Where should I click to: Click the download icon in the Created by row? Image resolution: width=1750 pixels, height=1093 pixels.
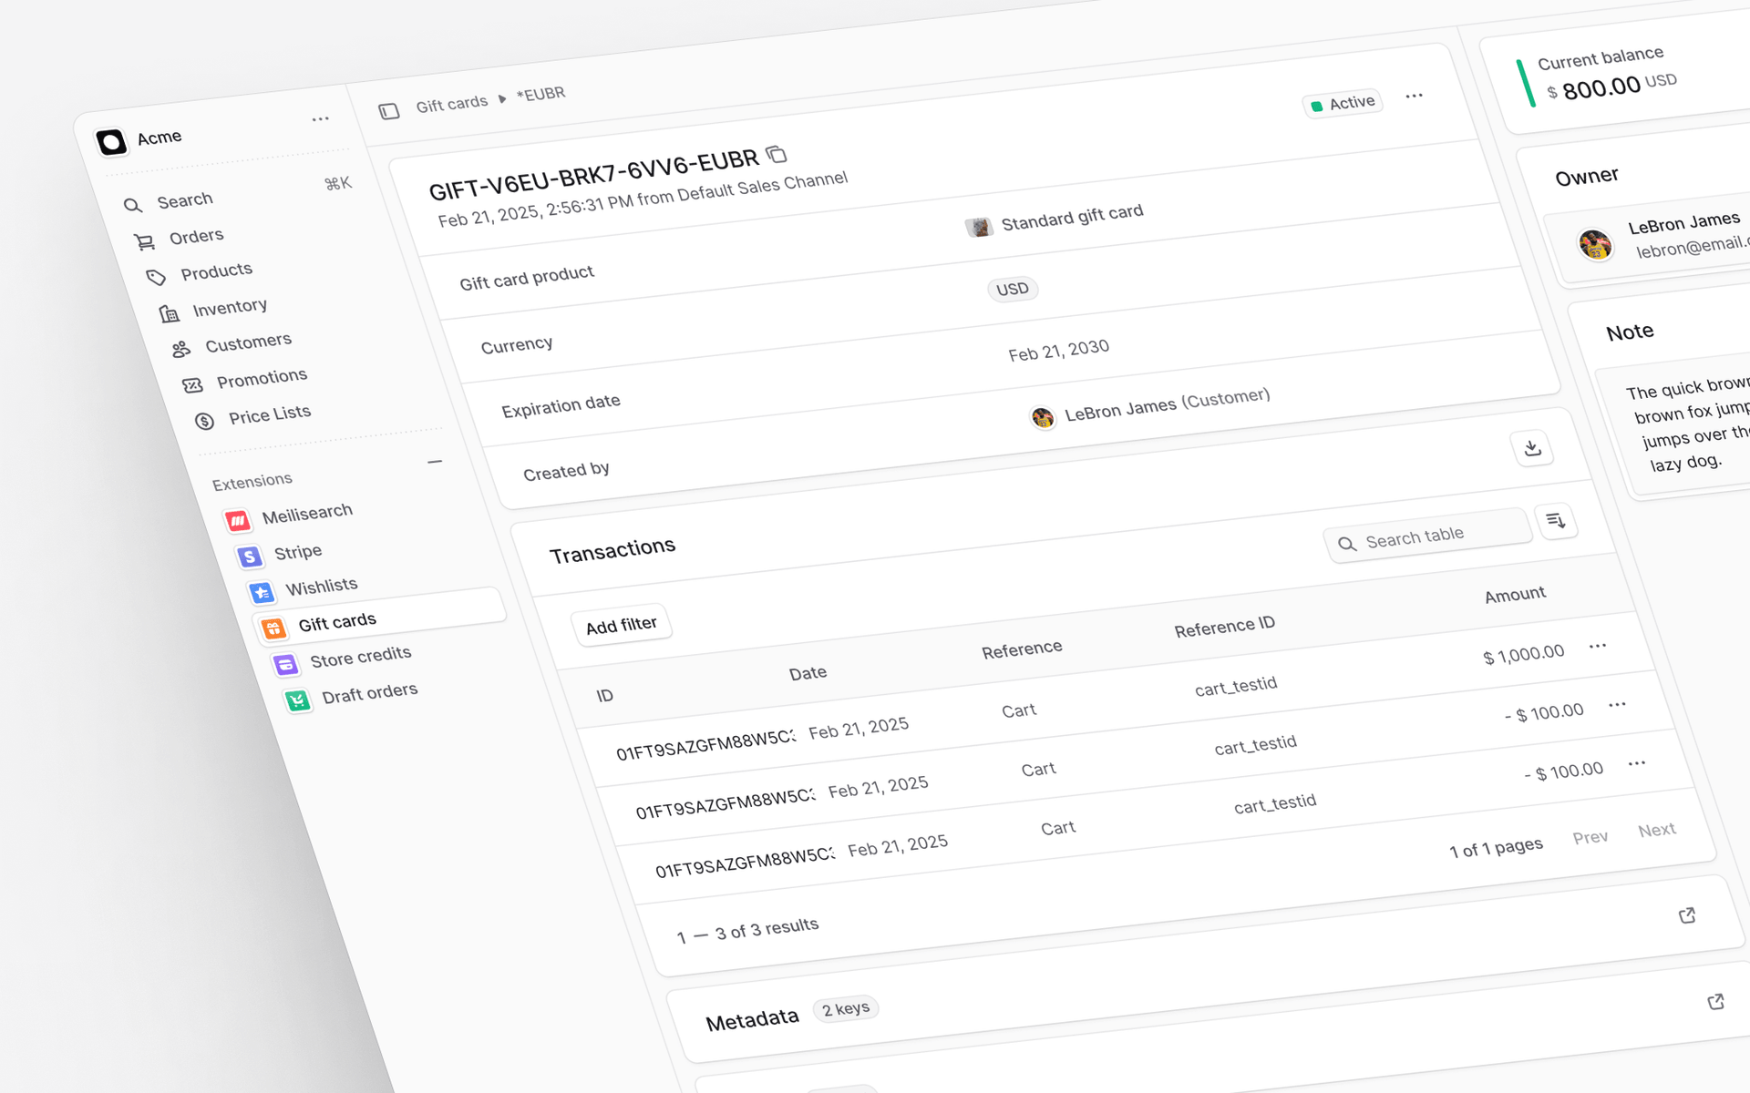coord(1533,448)
